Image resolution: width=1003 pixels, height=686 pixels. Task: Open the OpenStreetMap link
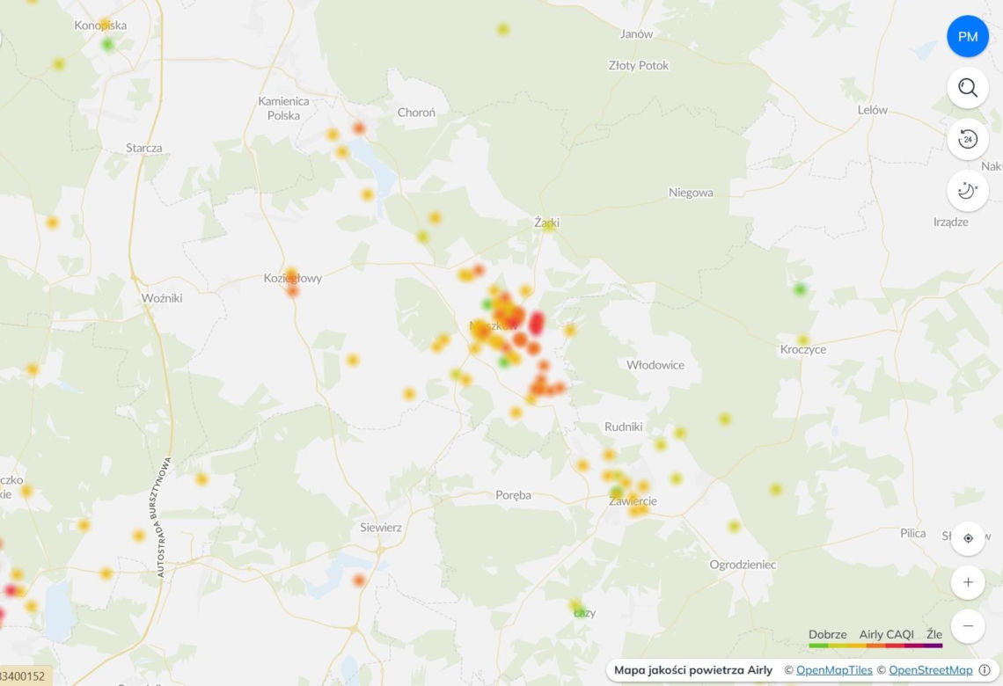click(x=930, y=670)
